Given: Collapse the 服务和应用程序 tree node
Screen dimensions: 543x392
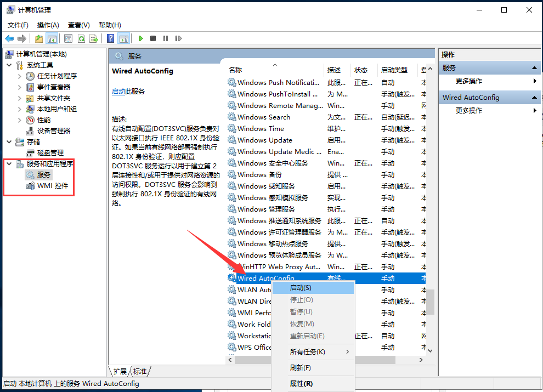Looking at the screenshot, I should tap(9, 163).
